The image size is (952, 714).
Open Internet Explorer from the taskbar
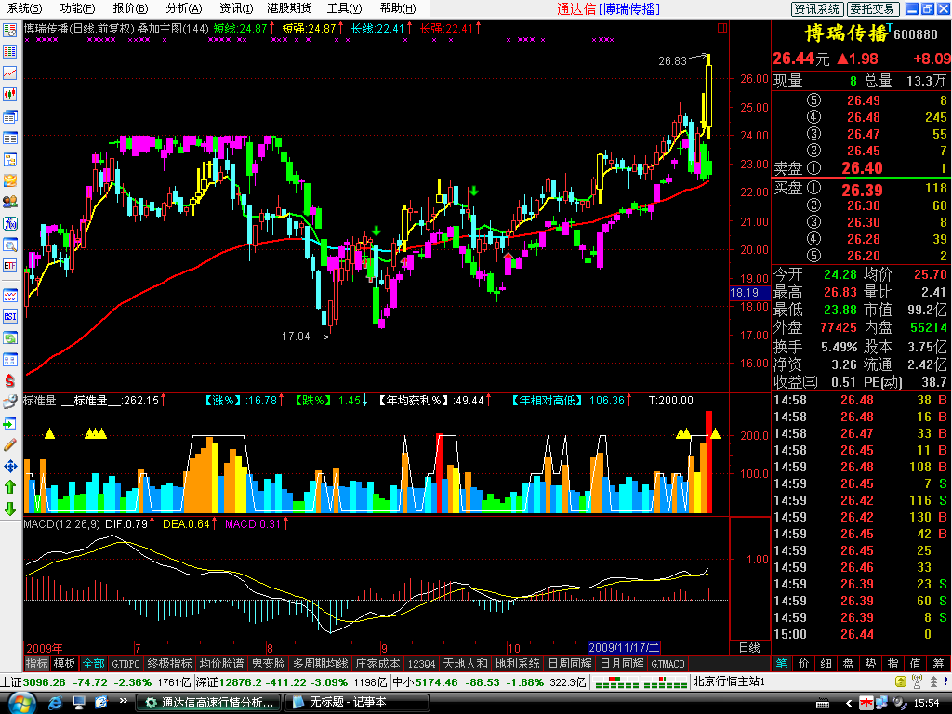(55, 703)
